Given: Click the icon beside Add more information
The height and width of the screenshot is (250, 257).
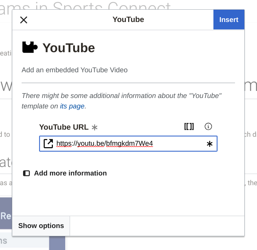Looking at the screenshot, I should coord(26,173).
